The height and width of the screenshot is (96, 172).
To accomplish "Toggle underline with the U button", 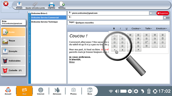I will tap(126, 28).
